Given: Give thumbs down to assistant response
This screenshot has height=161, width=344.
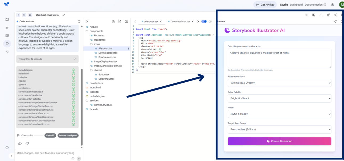Looking at the screenshot, I should [x=27, y=143].
